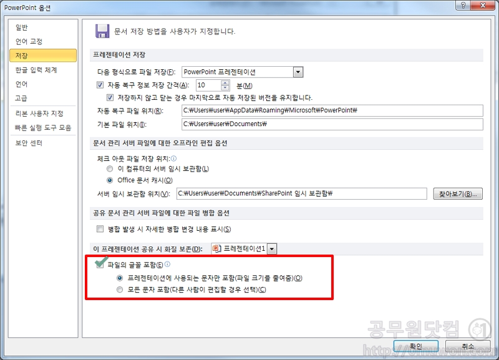Viewport: 499px width, 360px height.
Task: Open the 프레젠테이션1 presentation dropdown
Action: pyautogui.click(x=272, y=248)
